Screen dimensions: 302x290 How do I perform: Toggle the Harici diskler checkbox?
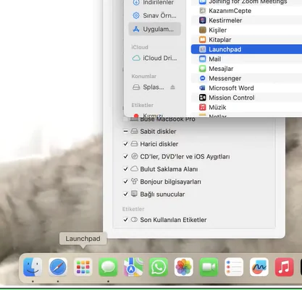tap(125, 144)
